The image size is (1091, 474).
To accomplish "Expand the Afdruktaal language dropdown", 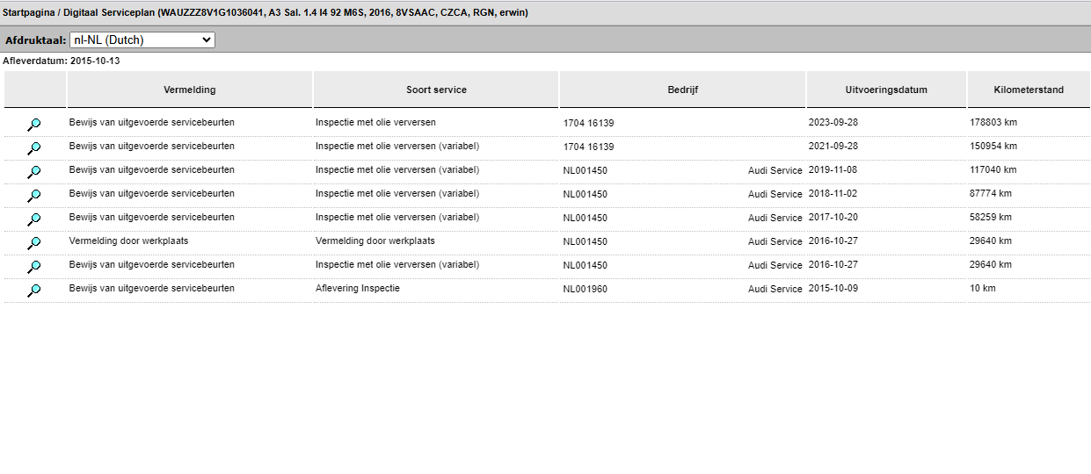I will pos(142,40).
